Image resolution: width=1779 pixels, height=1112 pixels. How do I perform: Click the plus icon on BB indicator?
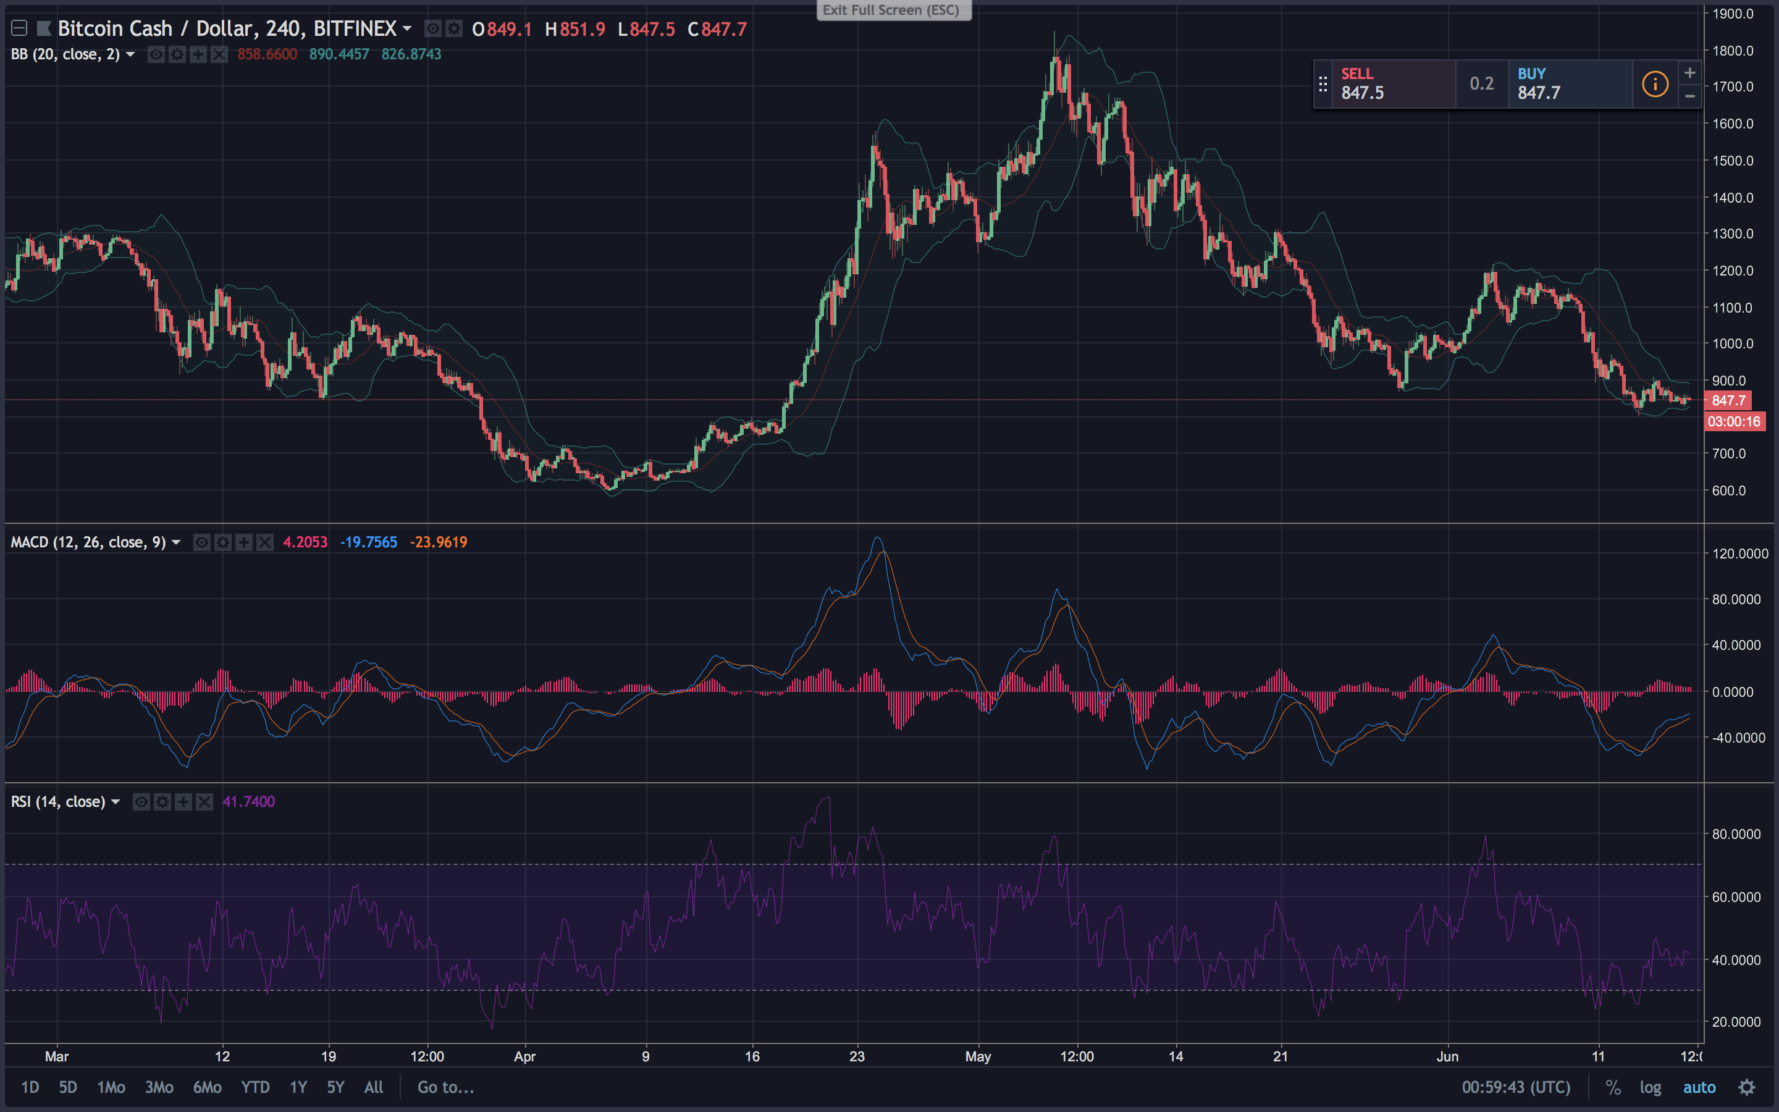pyautogui.click(x=198, y=54)
